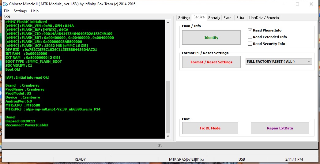Close the Chinese Miracle II window
This screenshot has width=320, height=164.
[x=311, y=4]
